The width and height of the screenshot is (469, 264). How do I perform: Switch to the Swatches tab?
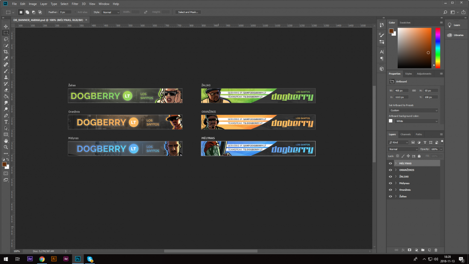[405, 23]
